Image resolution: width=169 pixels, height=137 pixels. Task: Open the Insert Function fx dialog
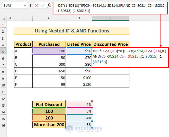49,5
